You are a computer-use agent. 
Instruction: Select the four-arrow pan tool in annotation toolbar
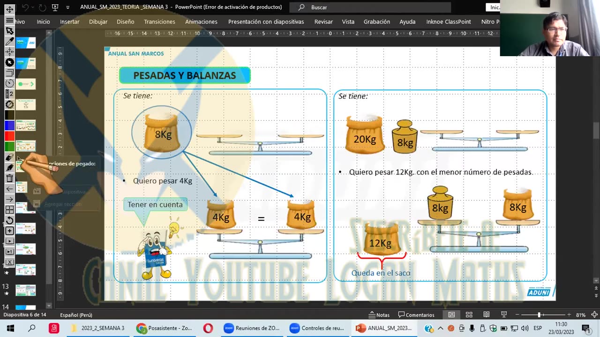[x=9, y=52]
